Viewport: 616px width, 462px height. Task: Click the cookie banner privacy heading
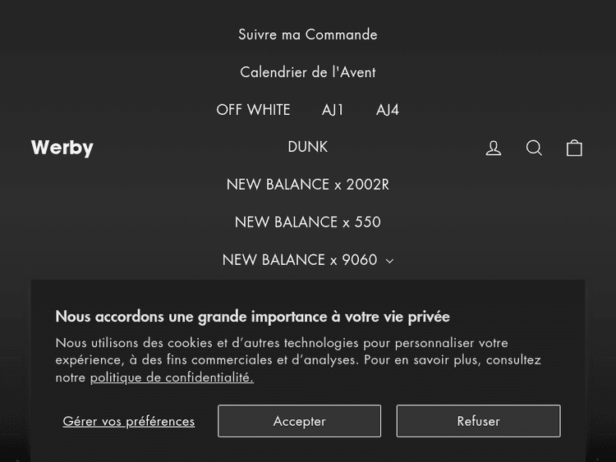click(253, 317)
